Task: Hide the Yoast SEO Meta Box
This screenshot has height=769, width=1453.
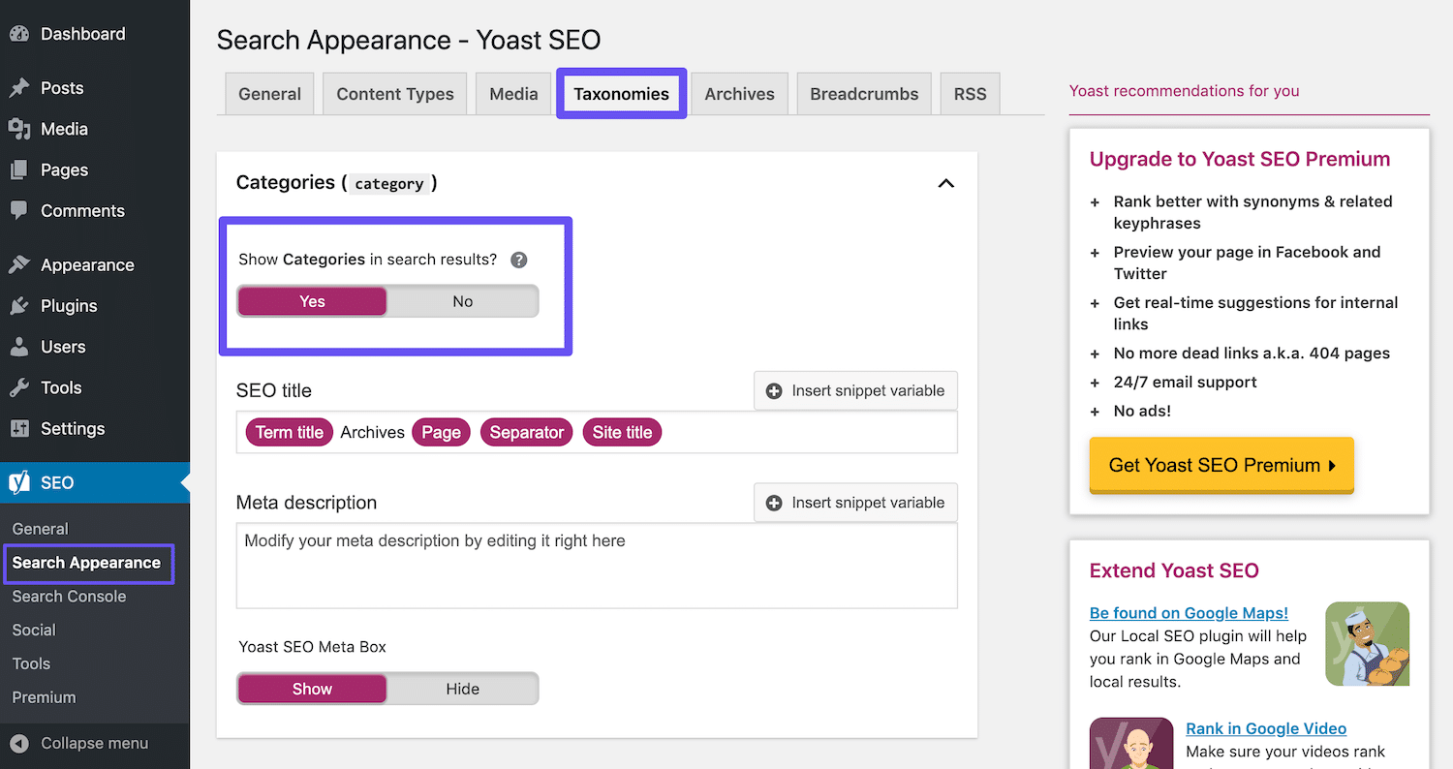Action: tap(462, 688)
